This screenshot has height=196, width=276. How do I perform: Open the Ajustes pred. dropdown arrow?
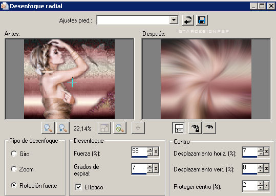(174, 20)
